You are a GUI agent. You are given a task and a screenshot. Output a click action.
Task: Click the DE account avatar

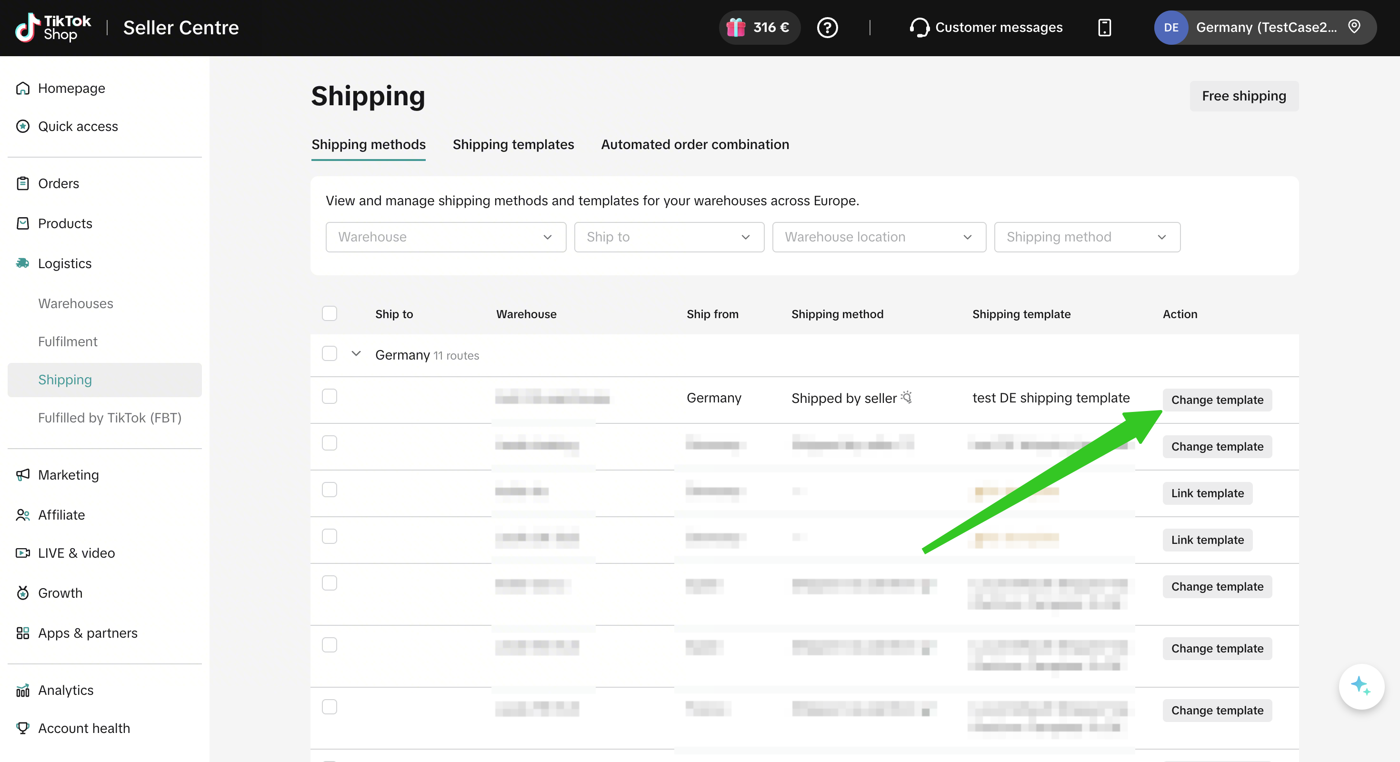click(1171, 27)
